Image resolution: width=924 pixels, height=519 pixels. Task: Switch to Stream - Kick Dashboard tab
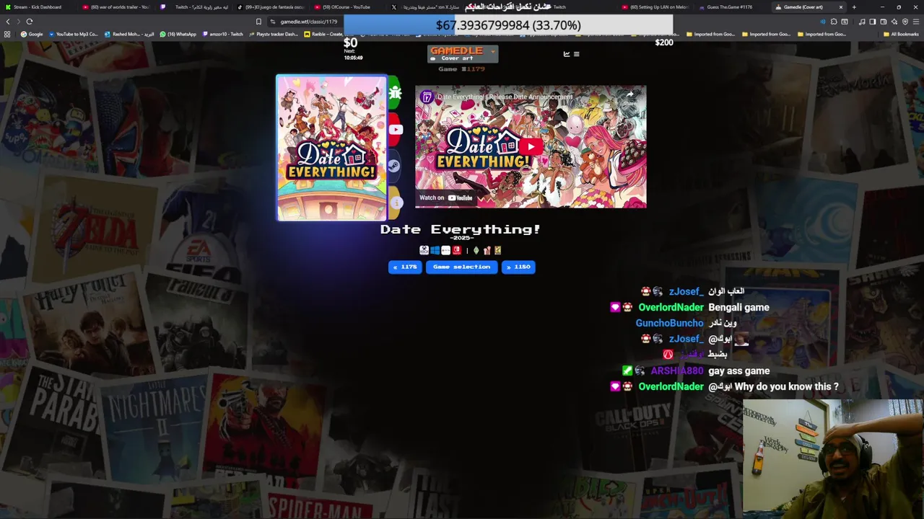38,7
